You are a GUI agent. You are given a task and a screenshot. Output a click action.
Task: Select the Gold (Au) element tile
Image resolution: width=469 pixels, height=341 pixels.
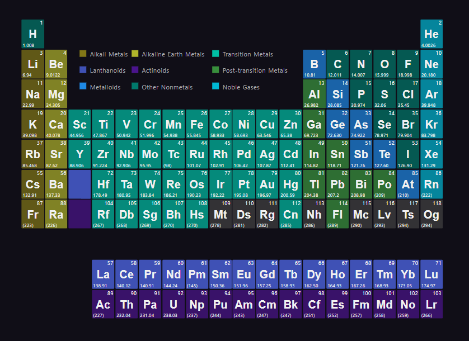[267, 184]
